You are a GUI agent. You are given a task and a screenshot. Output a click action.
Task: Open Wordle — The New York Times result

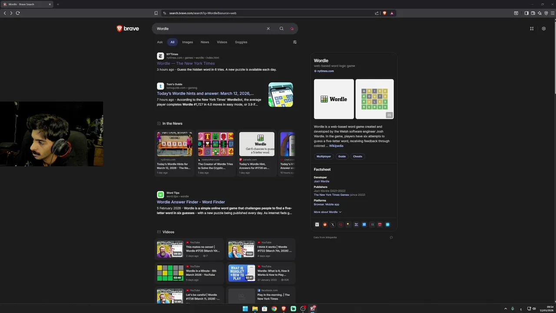(x=186, y=63)
